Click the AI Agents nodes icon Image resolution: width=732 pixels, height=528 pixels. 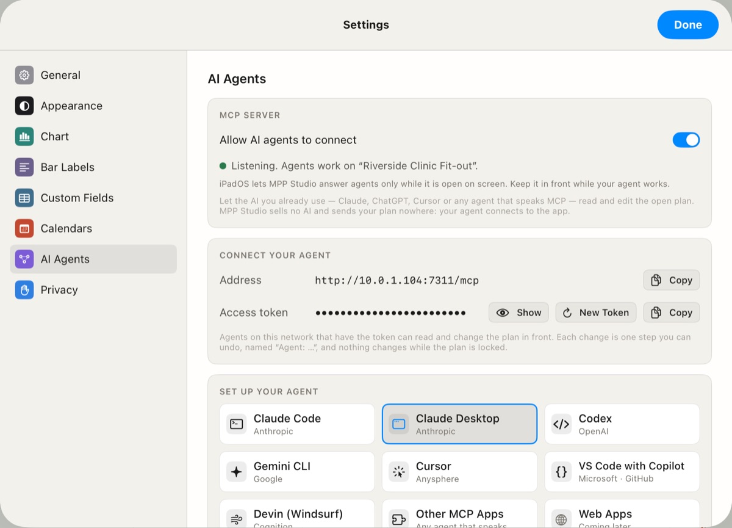(24, 259)
